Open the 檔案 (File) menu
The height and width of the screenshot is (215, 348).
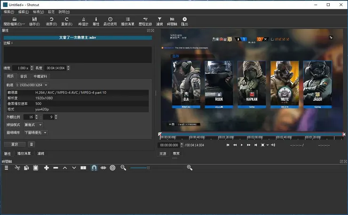click(x=8, y=12)
